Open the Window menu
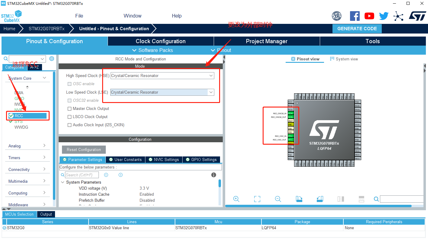 point(132,16)
